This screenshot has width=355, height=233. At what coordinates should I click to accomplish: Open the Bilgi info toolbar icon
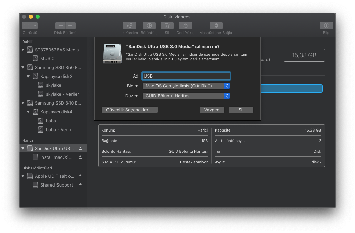326,26
